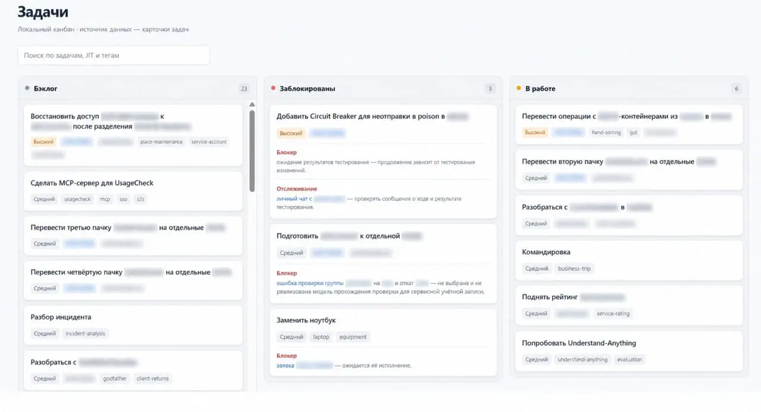
Task: Click the usagecheck tag
Action: click(x=78, y=199)
